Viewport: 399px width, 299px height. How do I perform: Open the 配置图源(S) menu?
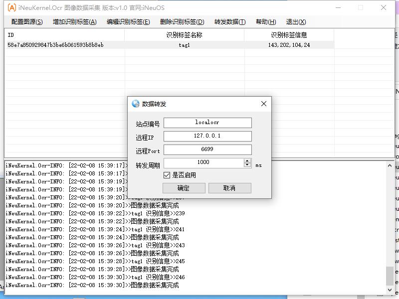pyautogui.click(x=27, y=22)
